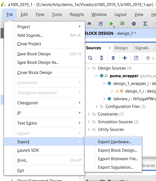
Task: Expand the labview_i tree item
Action: click(x=104, y=99)
